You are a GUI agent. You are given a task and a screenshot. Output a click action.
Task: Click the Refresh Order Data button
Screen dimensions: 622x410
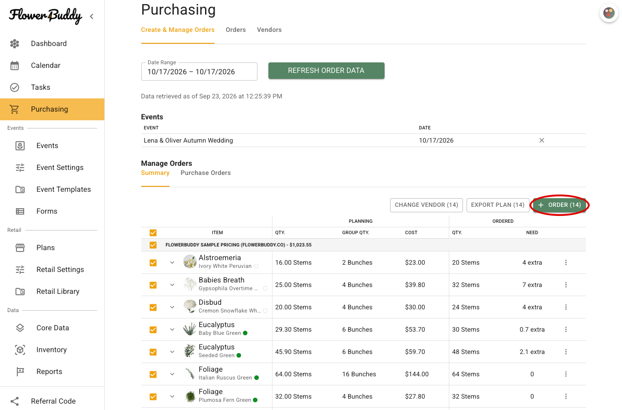click(326, 71)
